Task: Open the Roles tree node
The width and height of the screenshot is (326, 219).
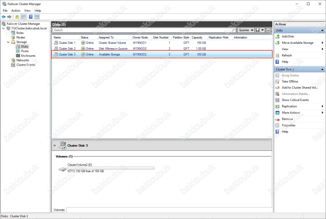Action: (20, 33)
